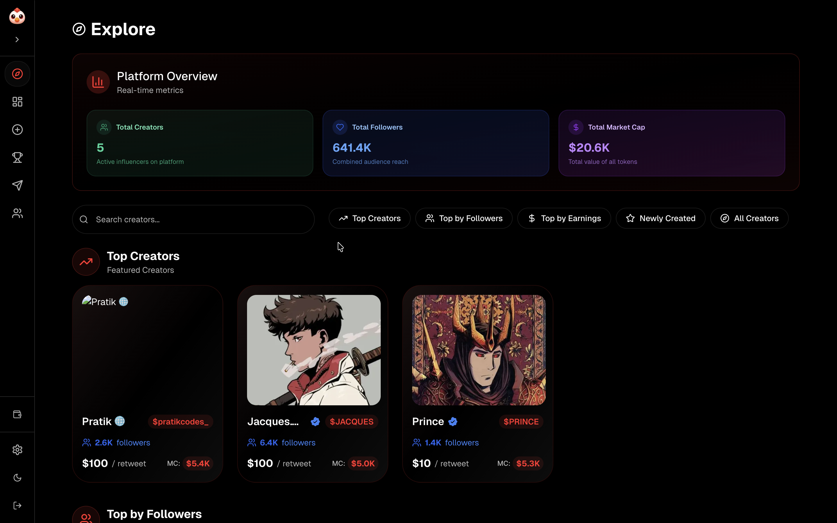Screen dimensions: 837x523
Task: Show Newly Created creators
Action: point(660,218)
